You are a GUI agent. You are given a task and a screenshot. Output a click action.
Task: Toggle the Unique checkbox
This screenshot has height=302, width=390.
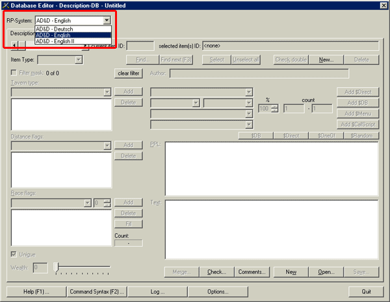click(x=14, y=254)
